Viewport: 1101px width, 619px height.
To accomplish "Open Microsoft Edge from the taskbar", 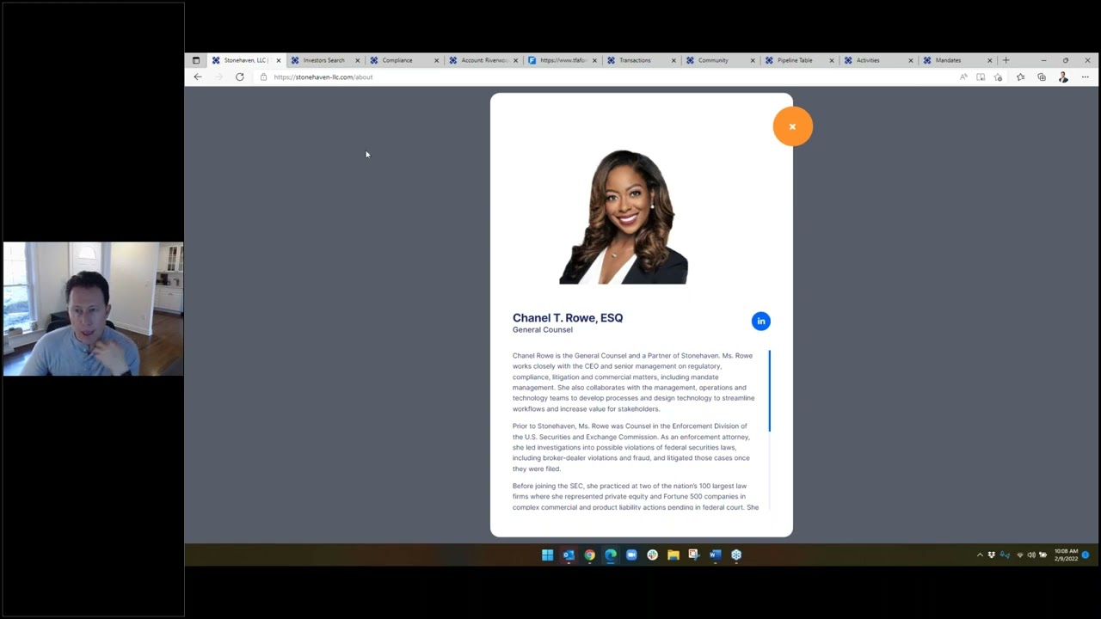I will click(611, 555).
